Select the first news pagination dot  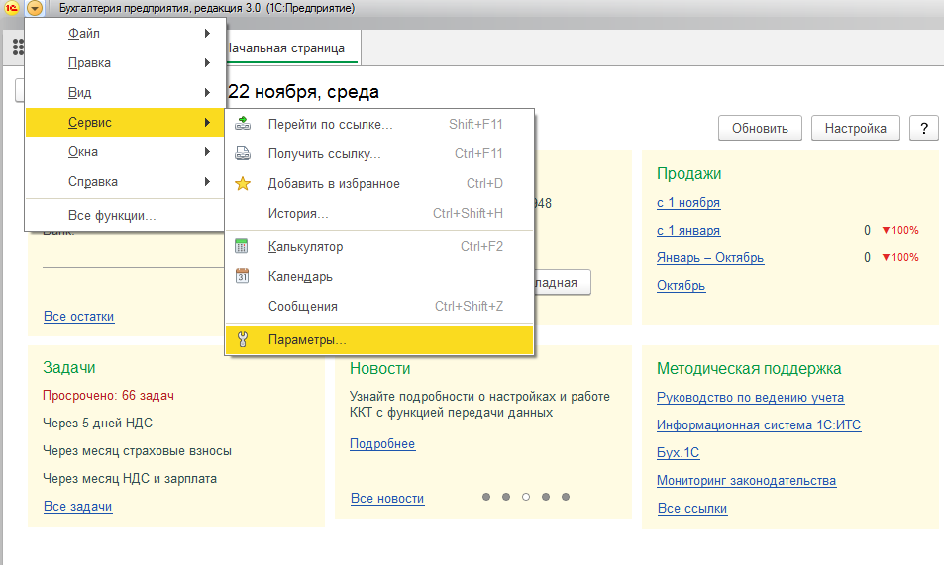tap(486, 497)
